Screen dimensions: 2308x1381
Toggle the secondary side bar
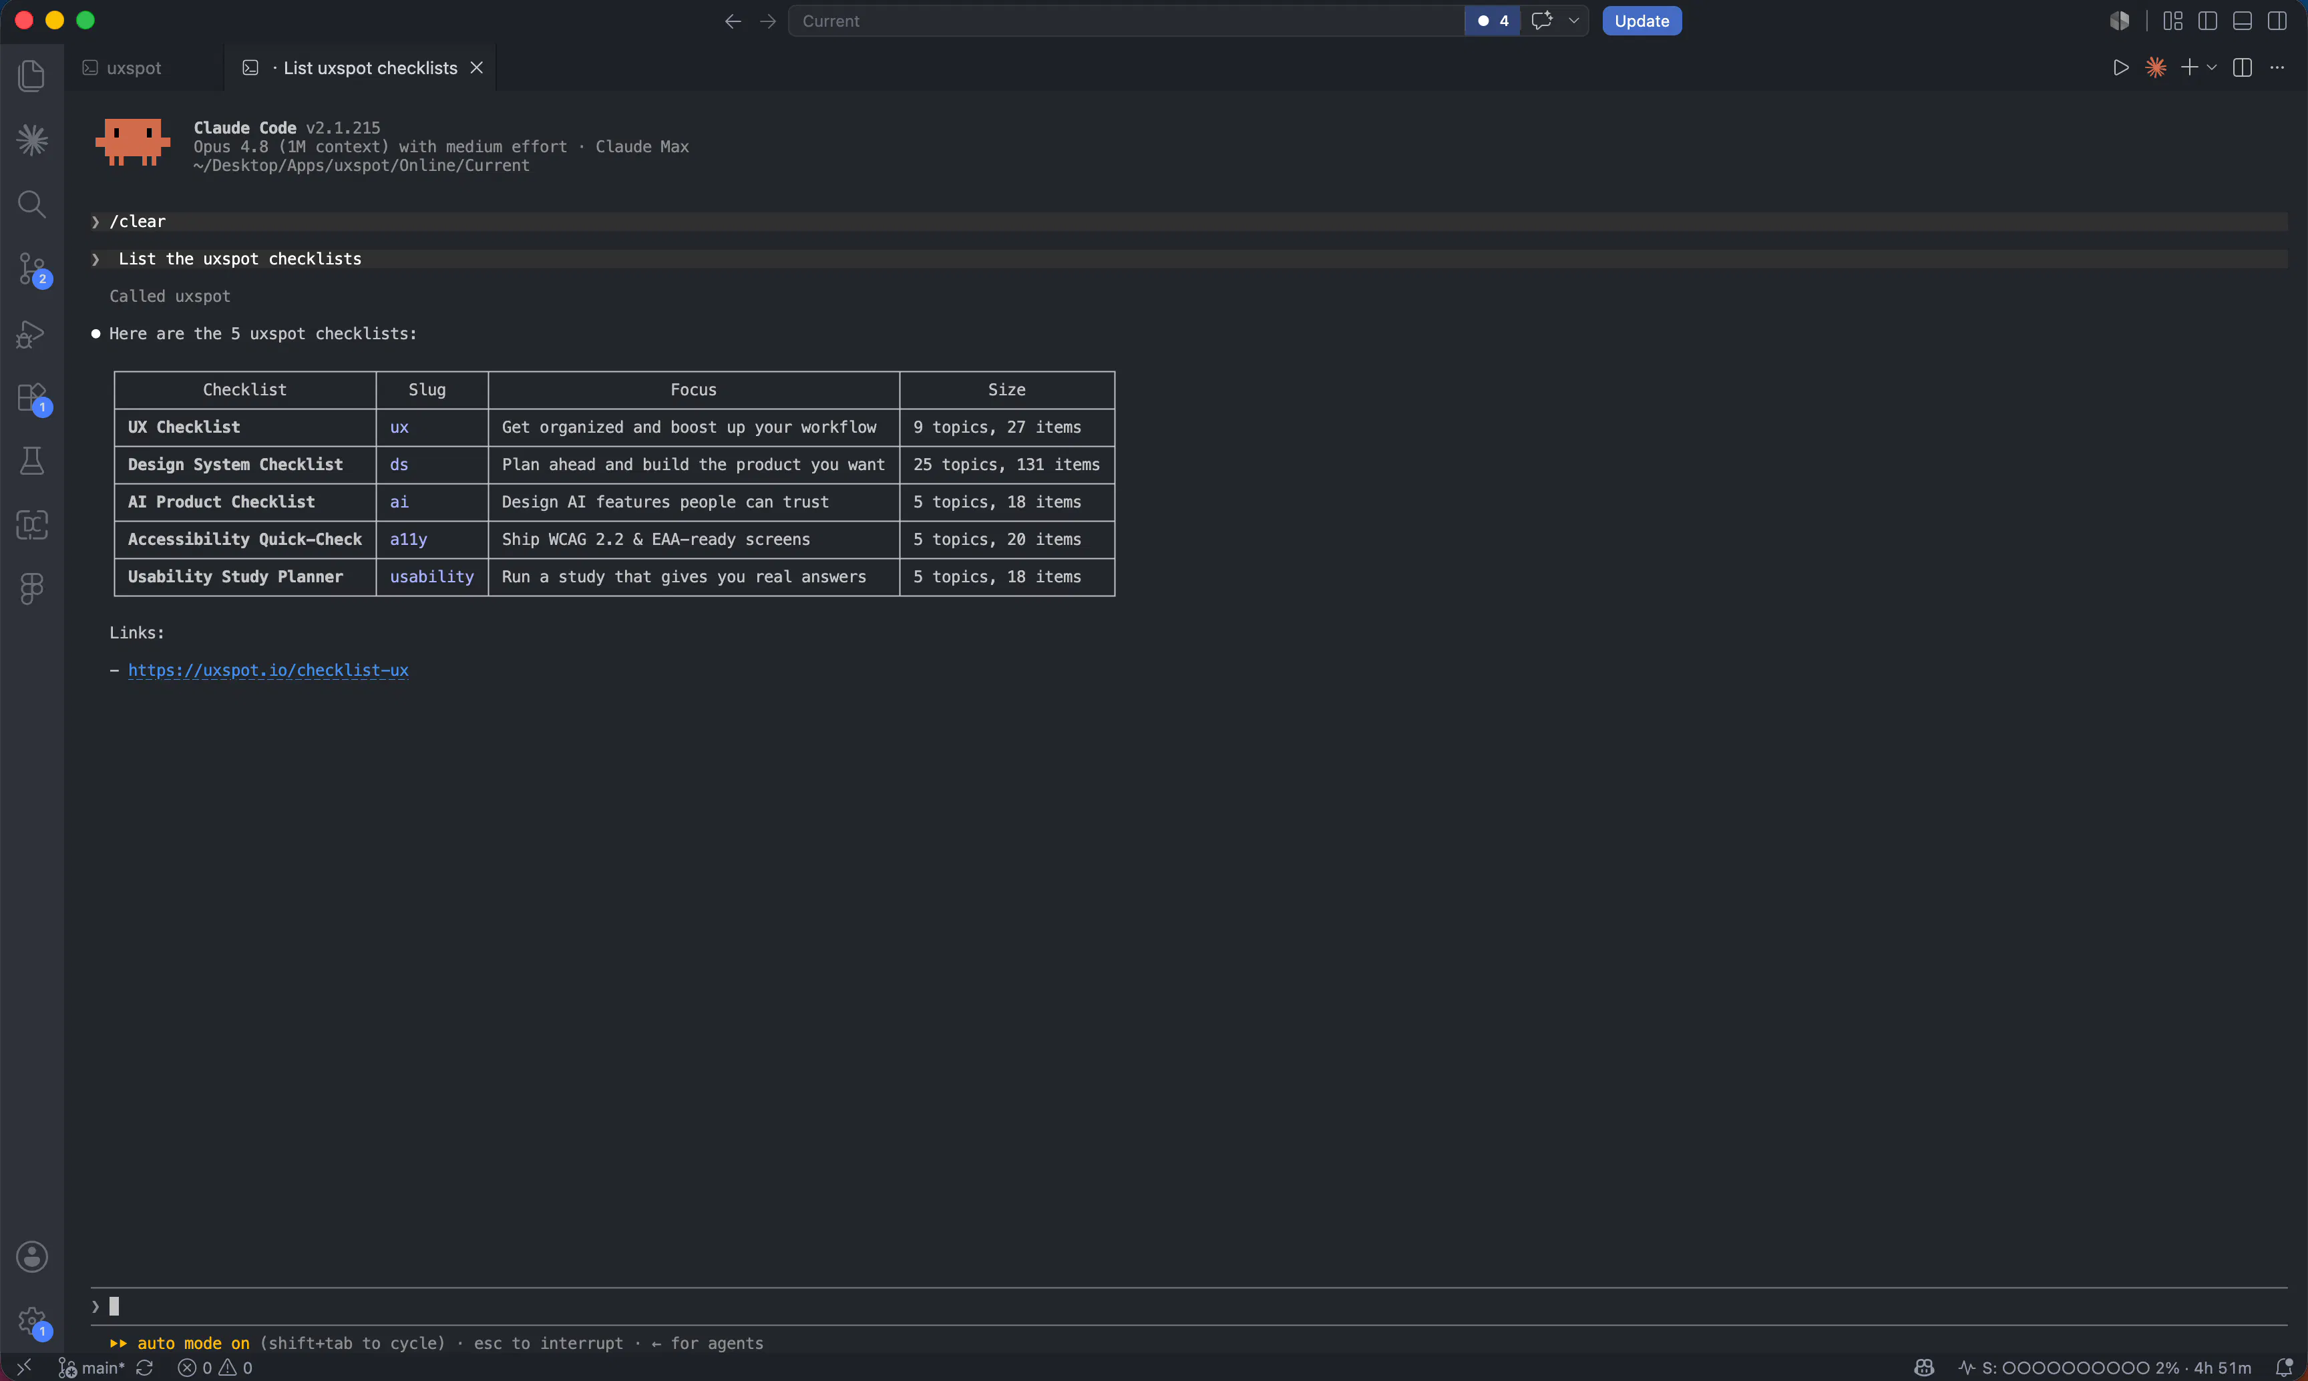(2277, 21)
